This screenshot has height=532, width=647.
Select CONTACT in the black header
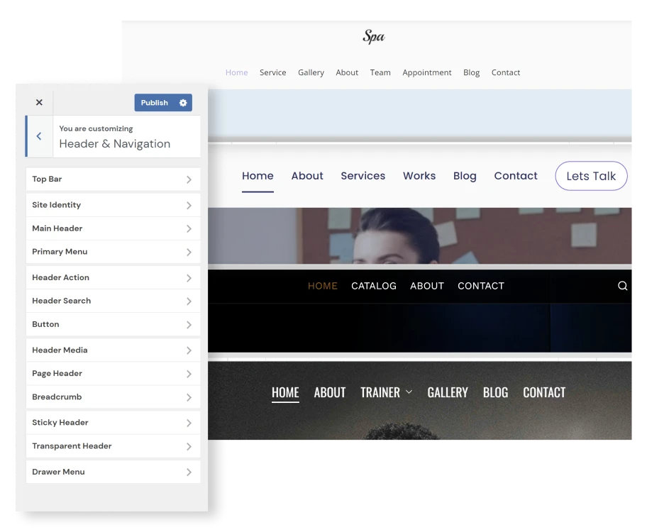click(x=481, y=286)
